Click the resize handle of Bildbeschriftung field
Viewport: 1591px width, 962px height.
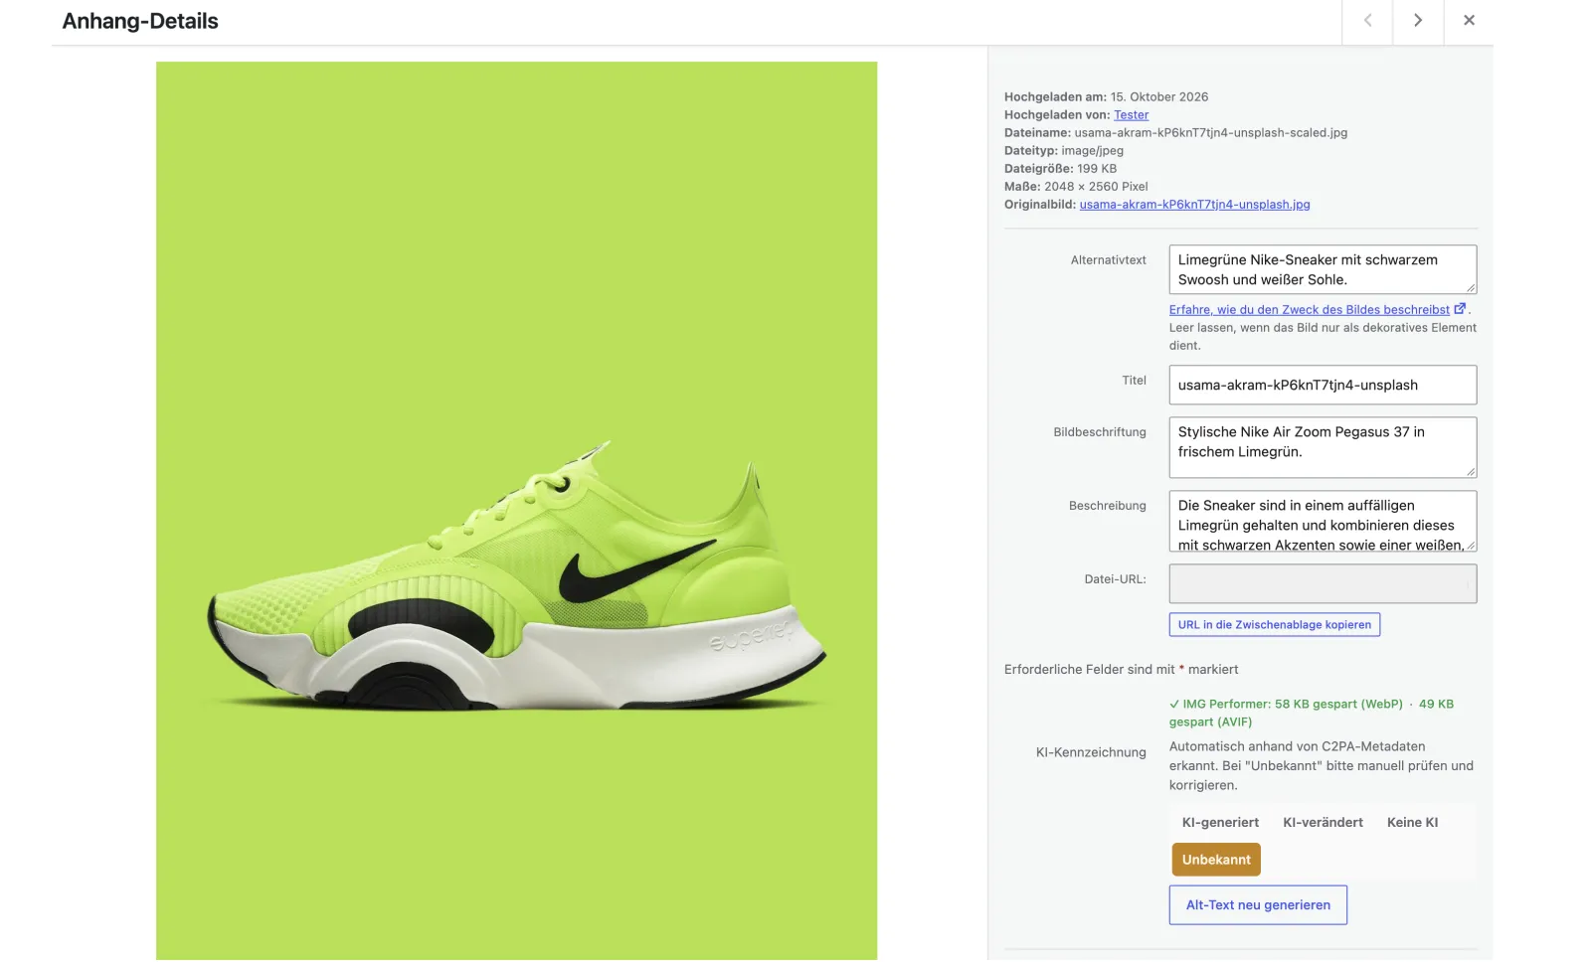pos(1471,471)
